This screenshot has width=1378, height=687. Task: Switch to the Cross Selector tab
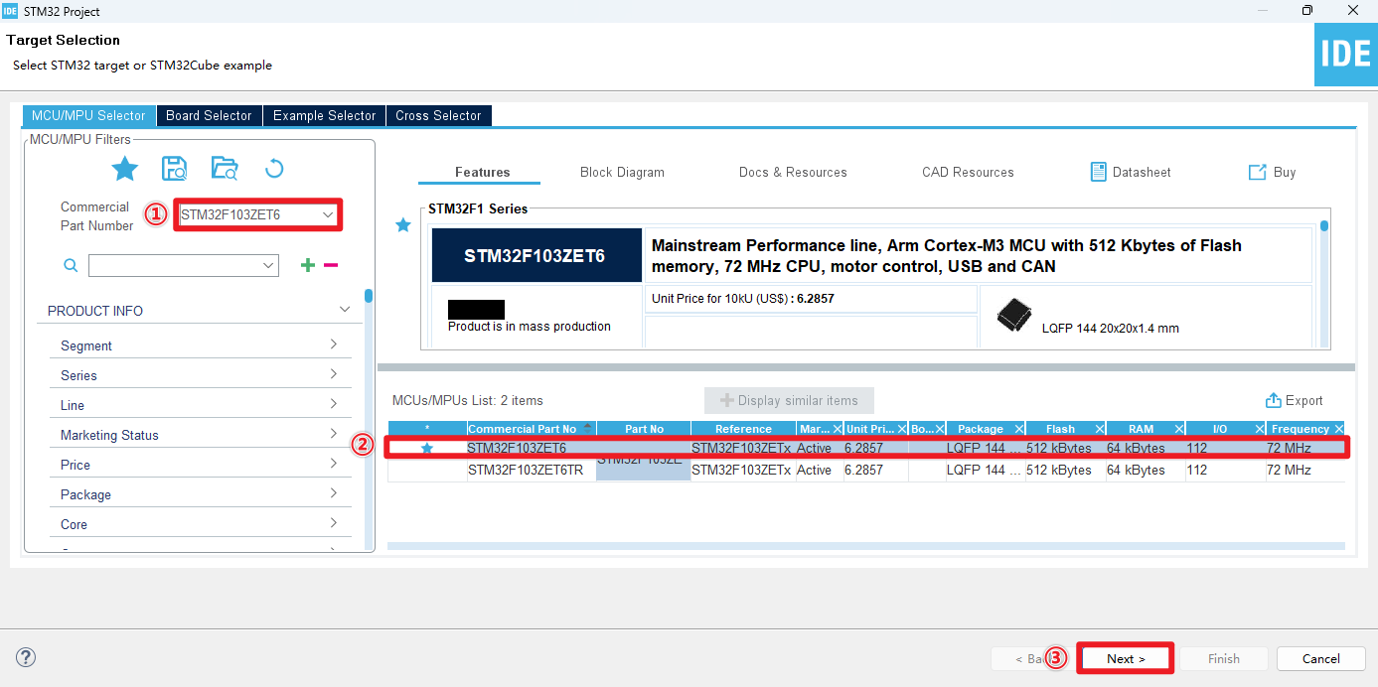(x=438, y=115)
